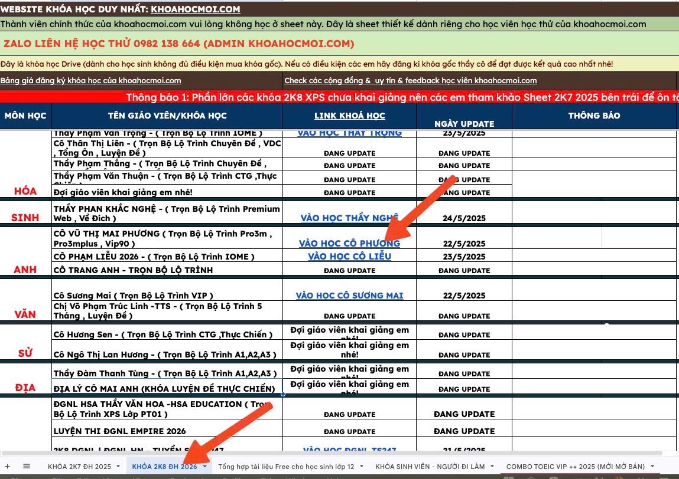
Task: Open VÀO HỌC THẦY TRỌNG link
Action: tap(349, 133)
